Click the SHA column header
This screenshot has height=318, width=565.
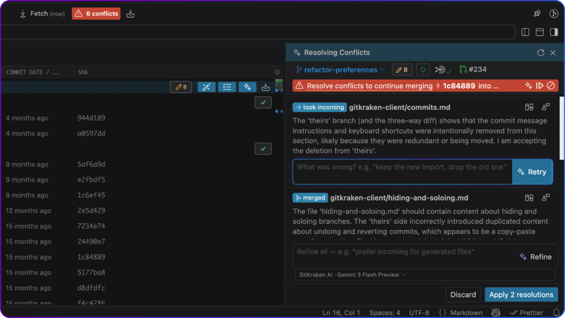[83, 72]
